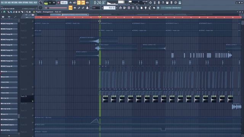The image size is (244, 137).
Task: Select Kick 10 in picker list
Action: click(9, 72)
